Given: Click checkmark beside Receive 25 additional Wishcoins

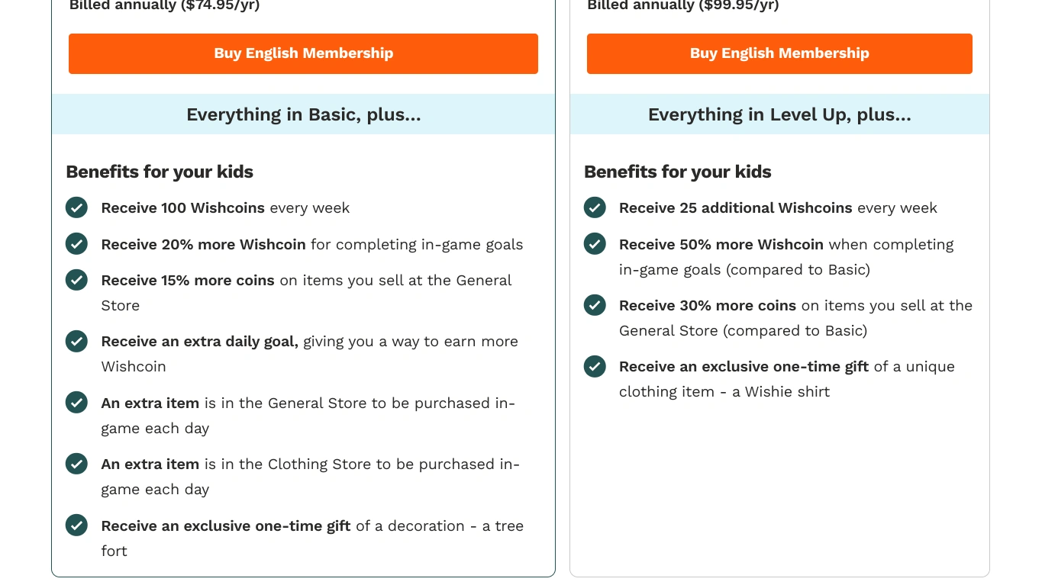Looking at the screenshot, I should click(x=595, y=207).
